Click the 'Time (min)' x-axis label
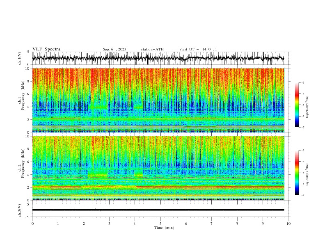 (x=164, y=228)
